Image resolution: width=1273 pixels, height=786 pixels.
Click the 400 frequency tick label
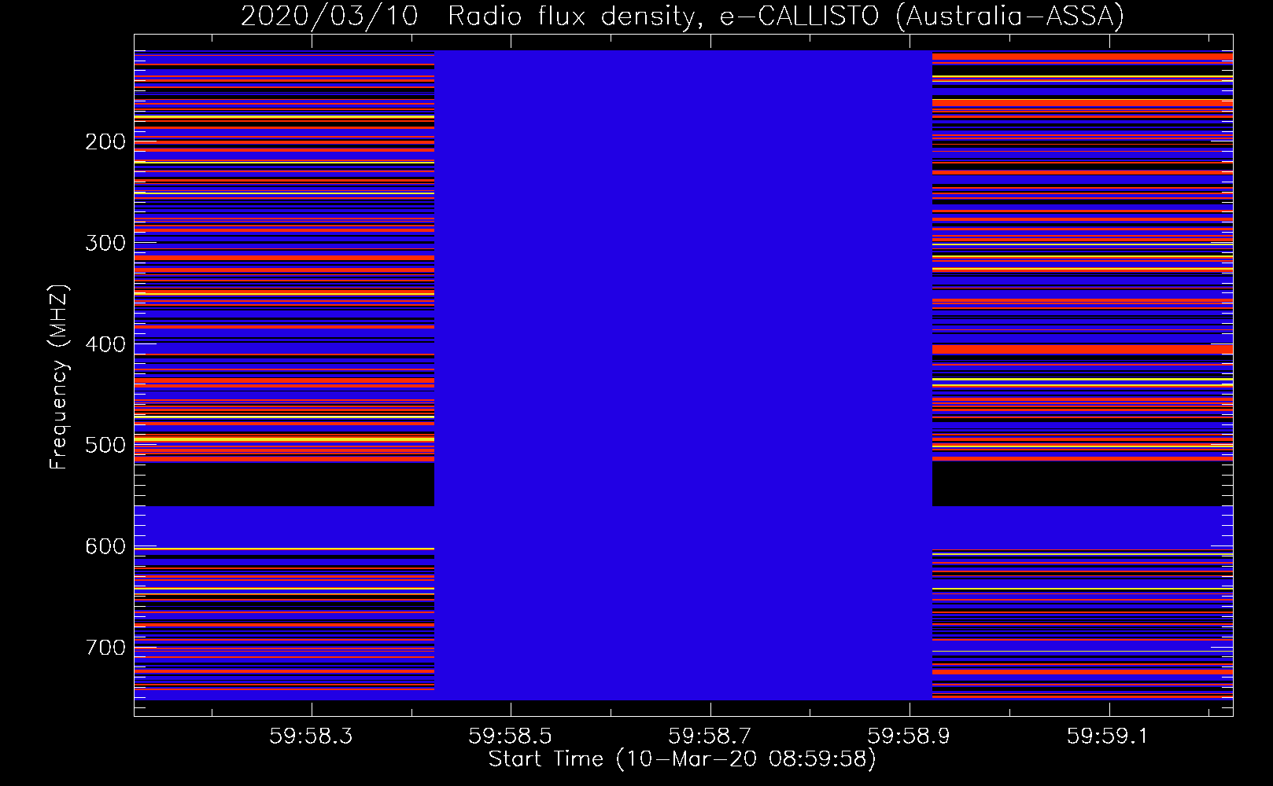105,344
